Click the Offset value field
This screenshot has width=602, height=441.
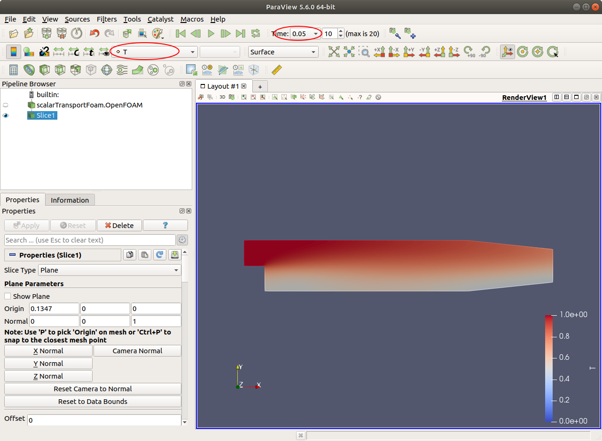[x=104, y=420]
